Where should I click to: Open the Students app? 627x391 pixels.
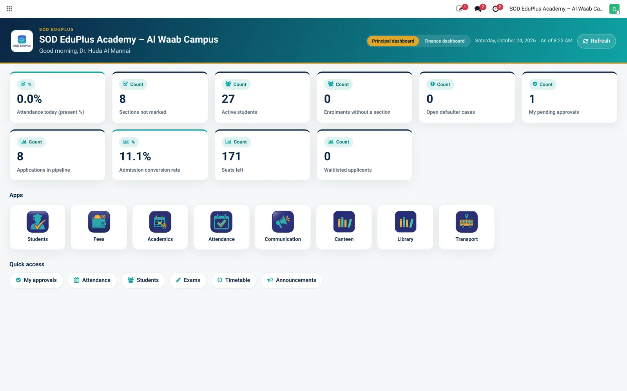(x=38, y=227)
